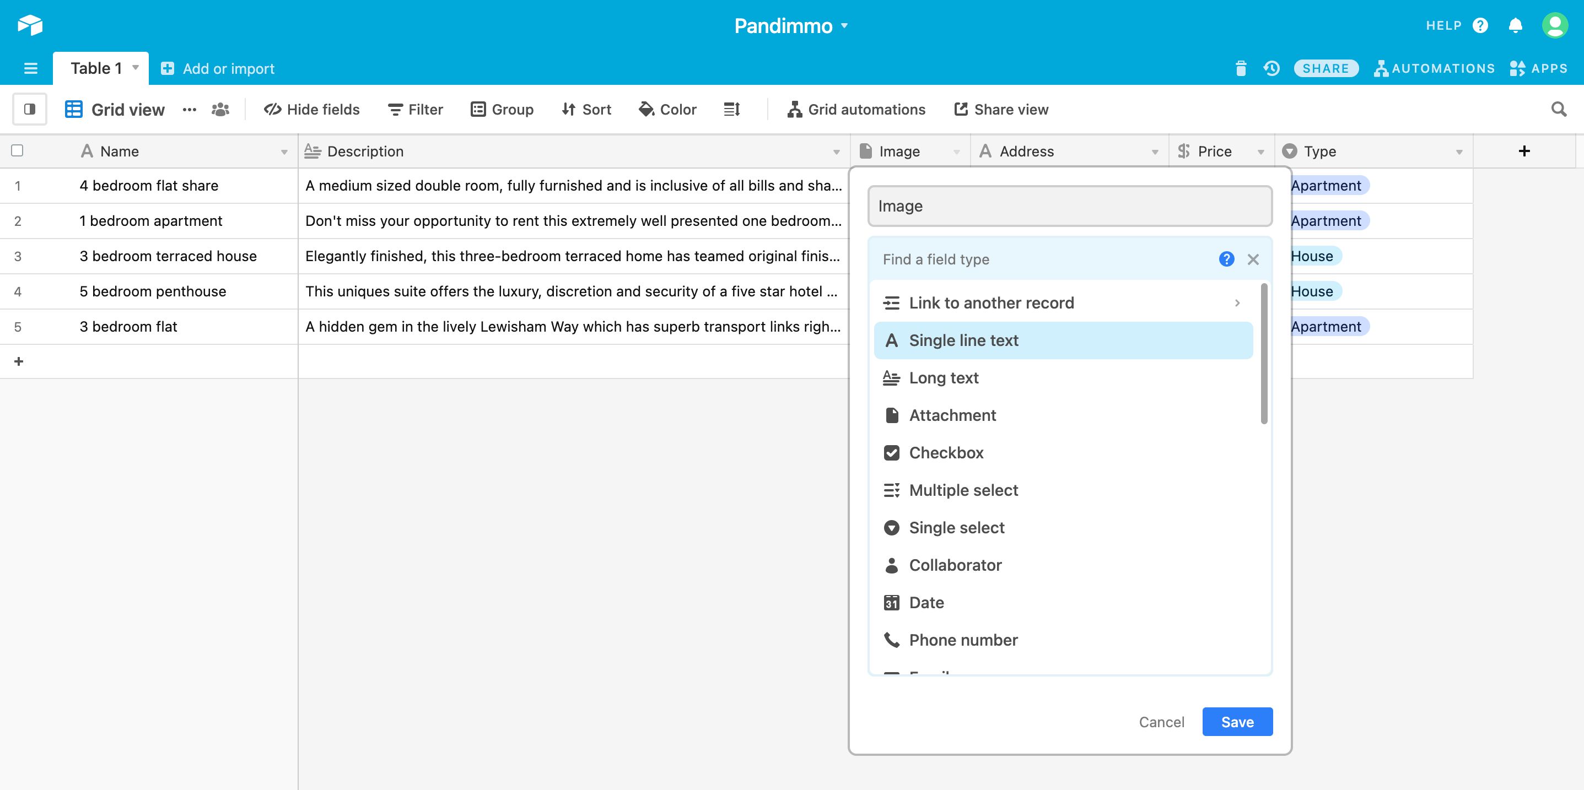The image size is (1584, 790).
Task: Expand Link to another record options
Action: (1237, 302)
